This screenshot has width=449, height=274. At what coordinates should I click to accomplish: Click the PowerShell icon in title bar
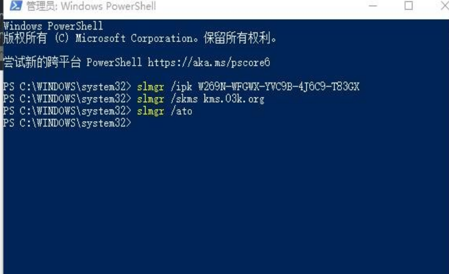point(16,6)
